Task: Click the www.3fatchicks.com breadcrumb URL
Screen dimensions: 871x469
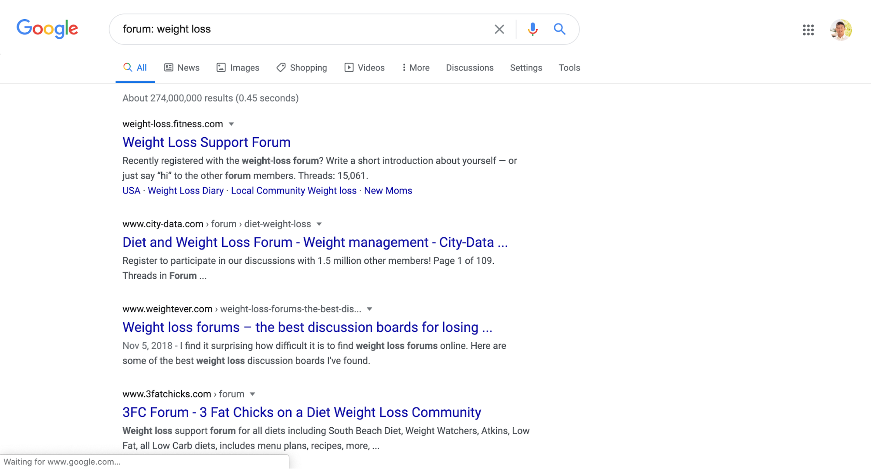Action: pos(183,394)
